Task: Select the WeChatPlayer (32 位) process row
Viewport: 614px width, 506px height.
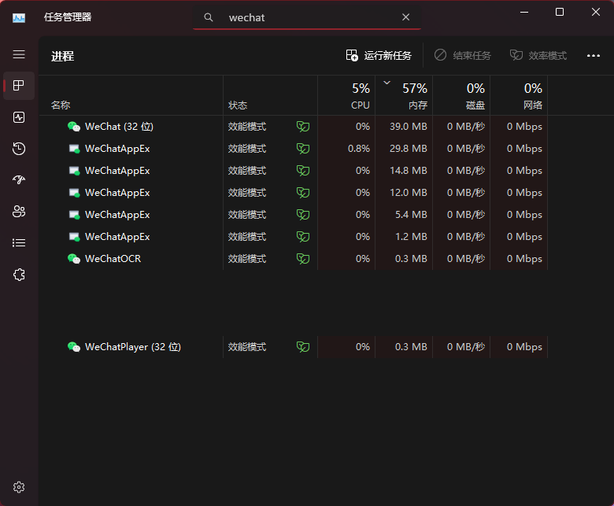Action: (294, 347)
